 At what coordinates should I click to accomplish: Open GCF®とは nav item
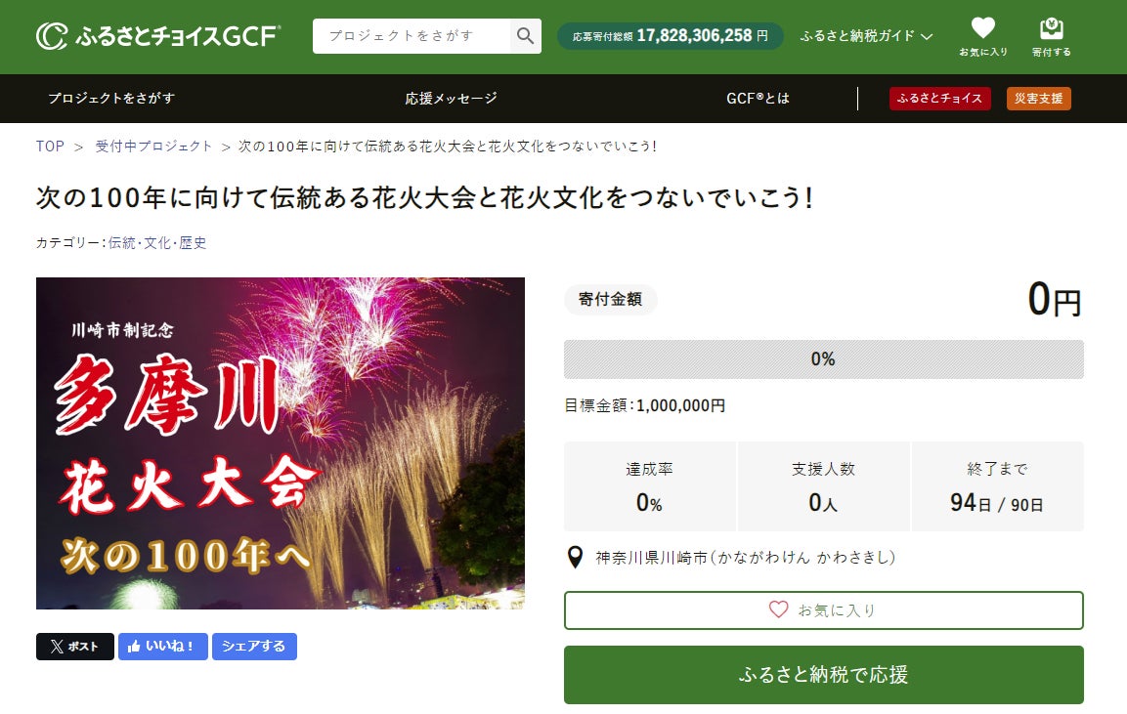[758, 99]
